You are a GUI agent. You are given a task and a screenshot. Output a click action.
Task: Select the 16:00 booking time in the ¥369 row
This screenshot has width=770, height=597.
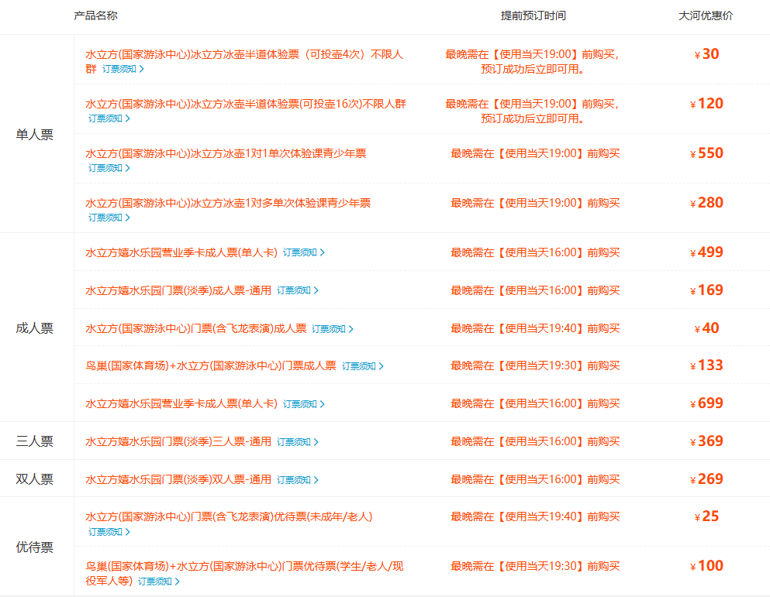[x=535, y=441]
